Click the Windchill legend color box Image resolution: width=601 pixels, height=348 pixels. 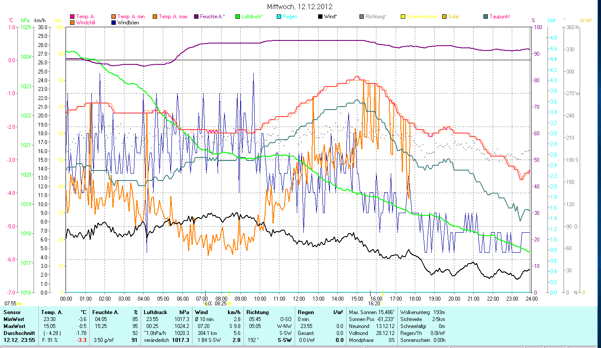(x=72, y=22)
